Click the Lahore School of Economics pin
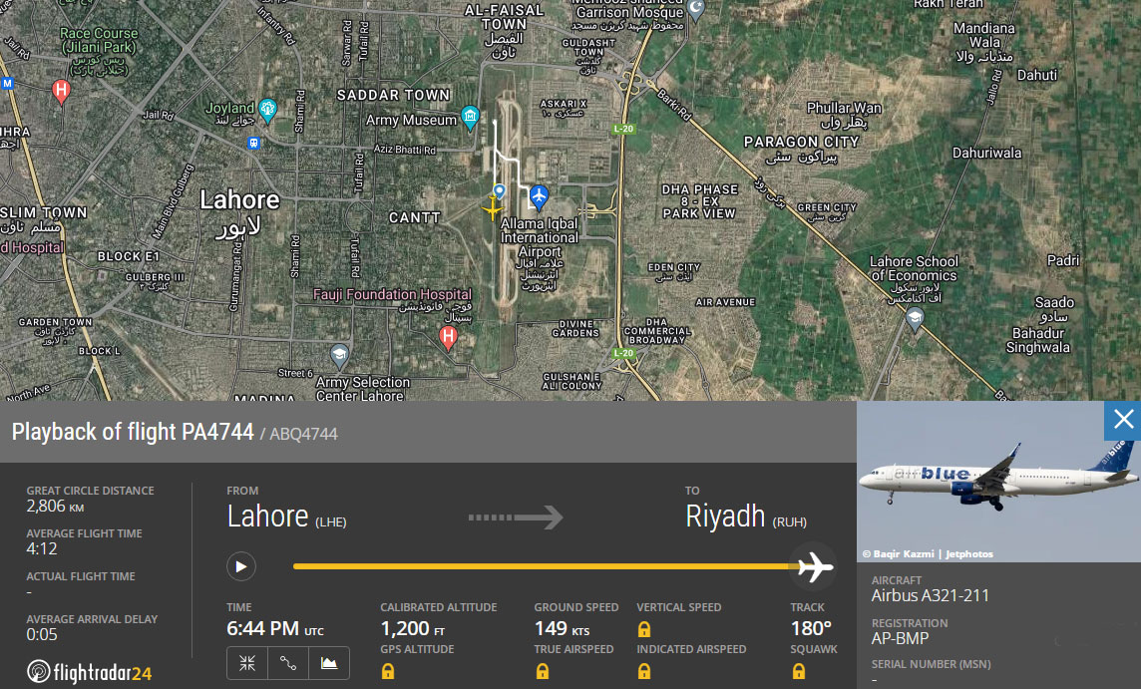 click(x=915, y=319)
